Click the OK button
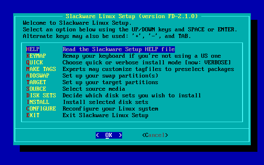 click(109, 135)
